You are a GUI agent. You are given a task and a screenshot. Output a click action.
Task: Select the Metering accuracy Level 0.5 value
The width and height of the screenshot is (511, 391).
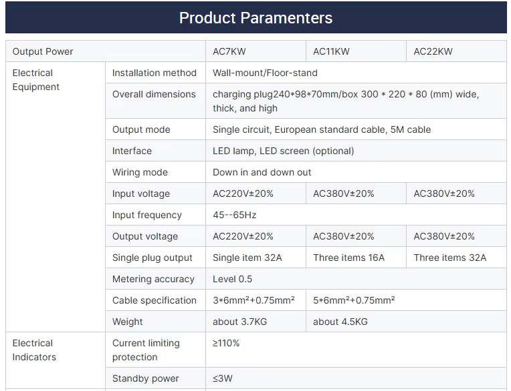[x=232, y=279]
